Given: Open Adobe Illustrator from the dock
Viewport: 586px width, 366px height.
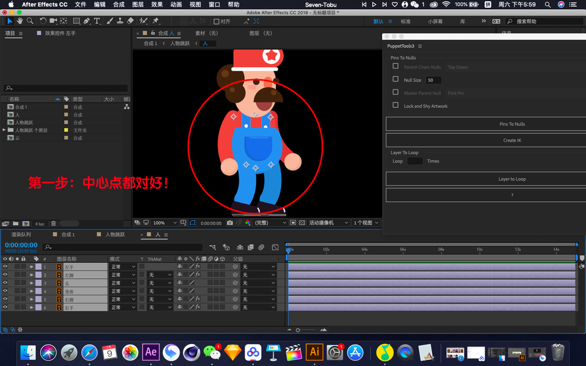Looking at the screenshot, I should pyautogui.click(x=314, y=352).
